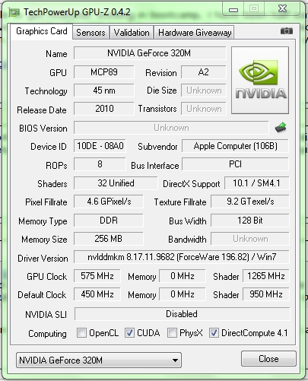The width and height of the screenshot is (308, 381).
Task: Toggle the DirectCompute 4.1 checkbox
Action: [x=214, y=332]
